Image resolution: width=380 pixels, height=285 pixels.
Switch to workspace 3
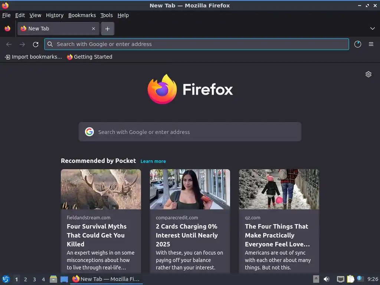coord(35,279)
